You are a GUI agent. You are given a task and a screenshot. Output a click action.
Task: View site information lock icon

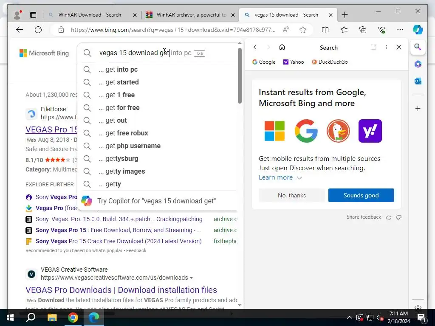coord(61,30)
